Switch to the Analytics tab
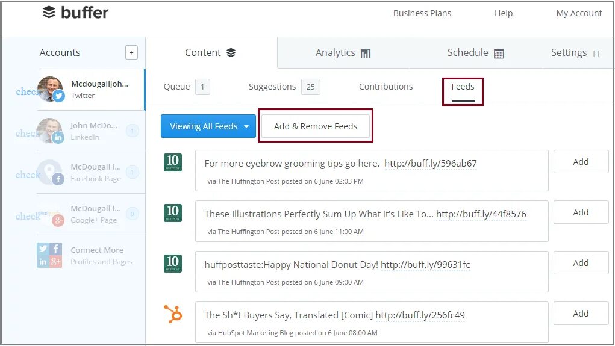This screenshot has width=615, height=346. tap(343, 52)
